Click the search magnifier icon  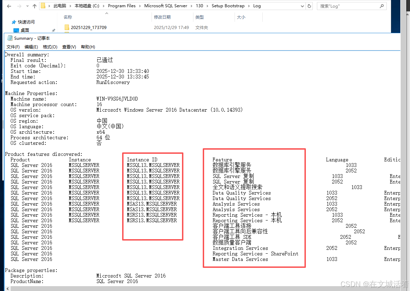[x=382, y=6]
